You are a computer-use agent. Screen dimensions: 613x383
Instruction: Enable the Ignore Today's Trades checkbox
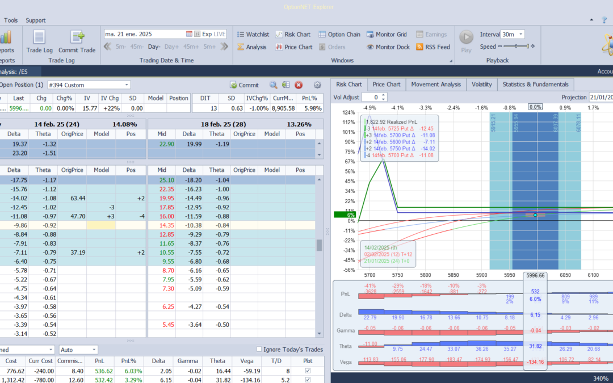259,349
